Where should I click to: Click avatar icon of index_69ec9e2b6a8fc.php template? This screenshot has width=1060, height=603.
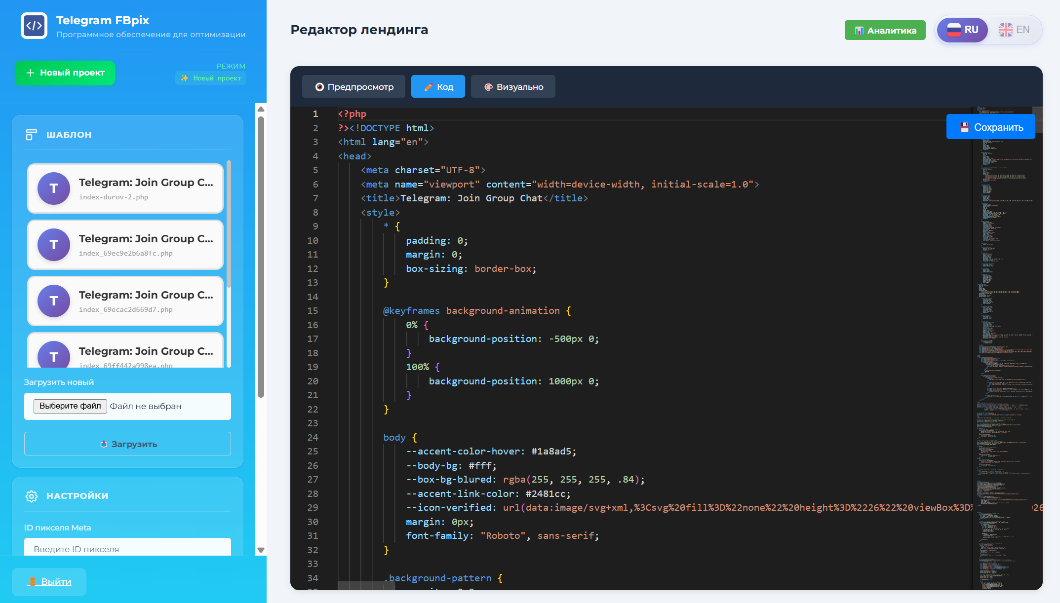54,245
